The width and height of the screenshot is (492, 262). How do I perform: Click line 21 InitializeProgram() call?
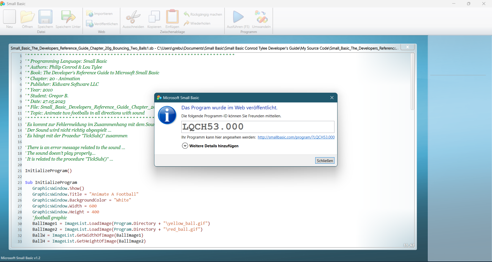[48, 171]
